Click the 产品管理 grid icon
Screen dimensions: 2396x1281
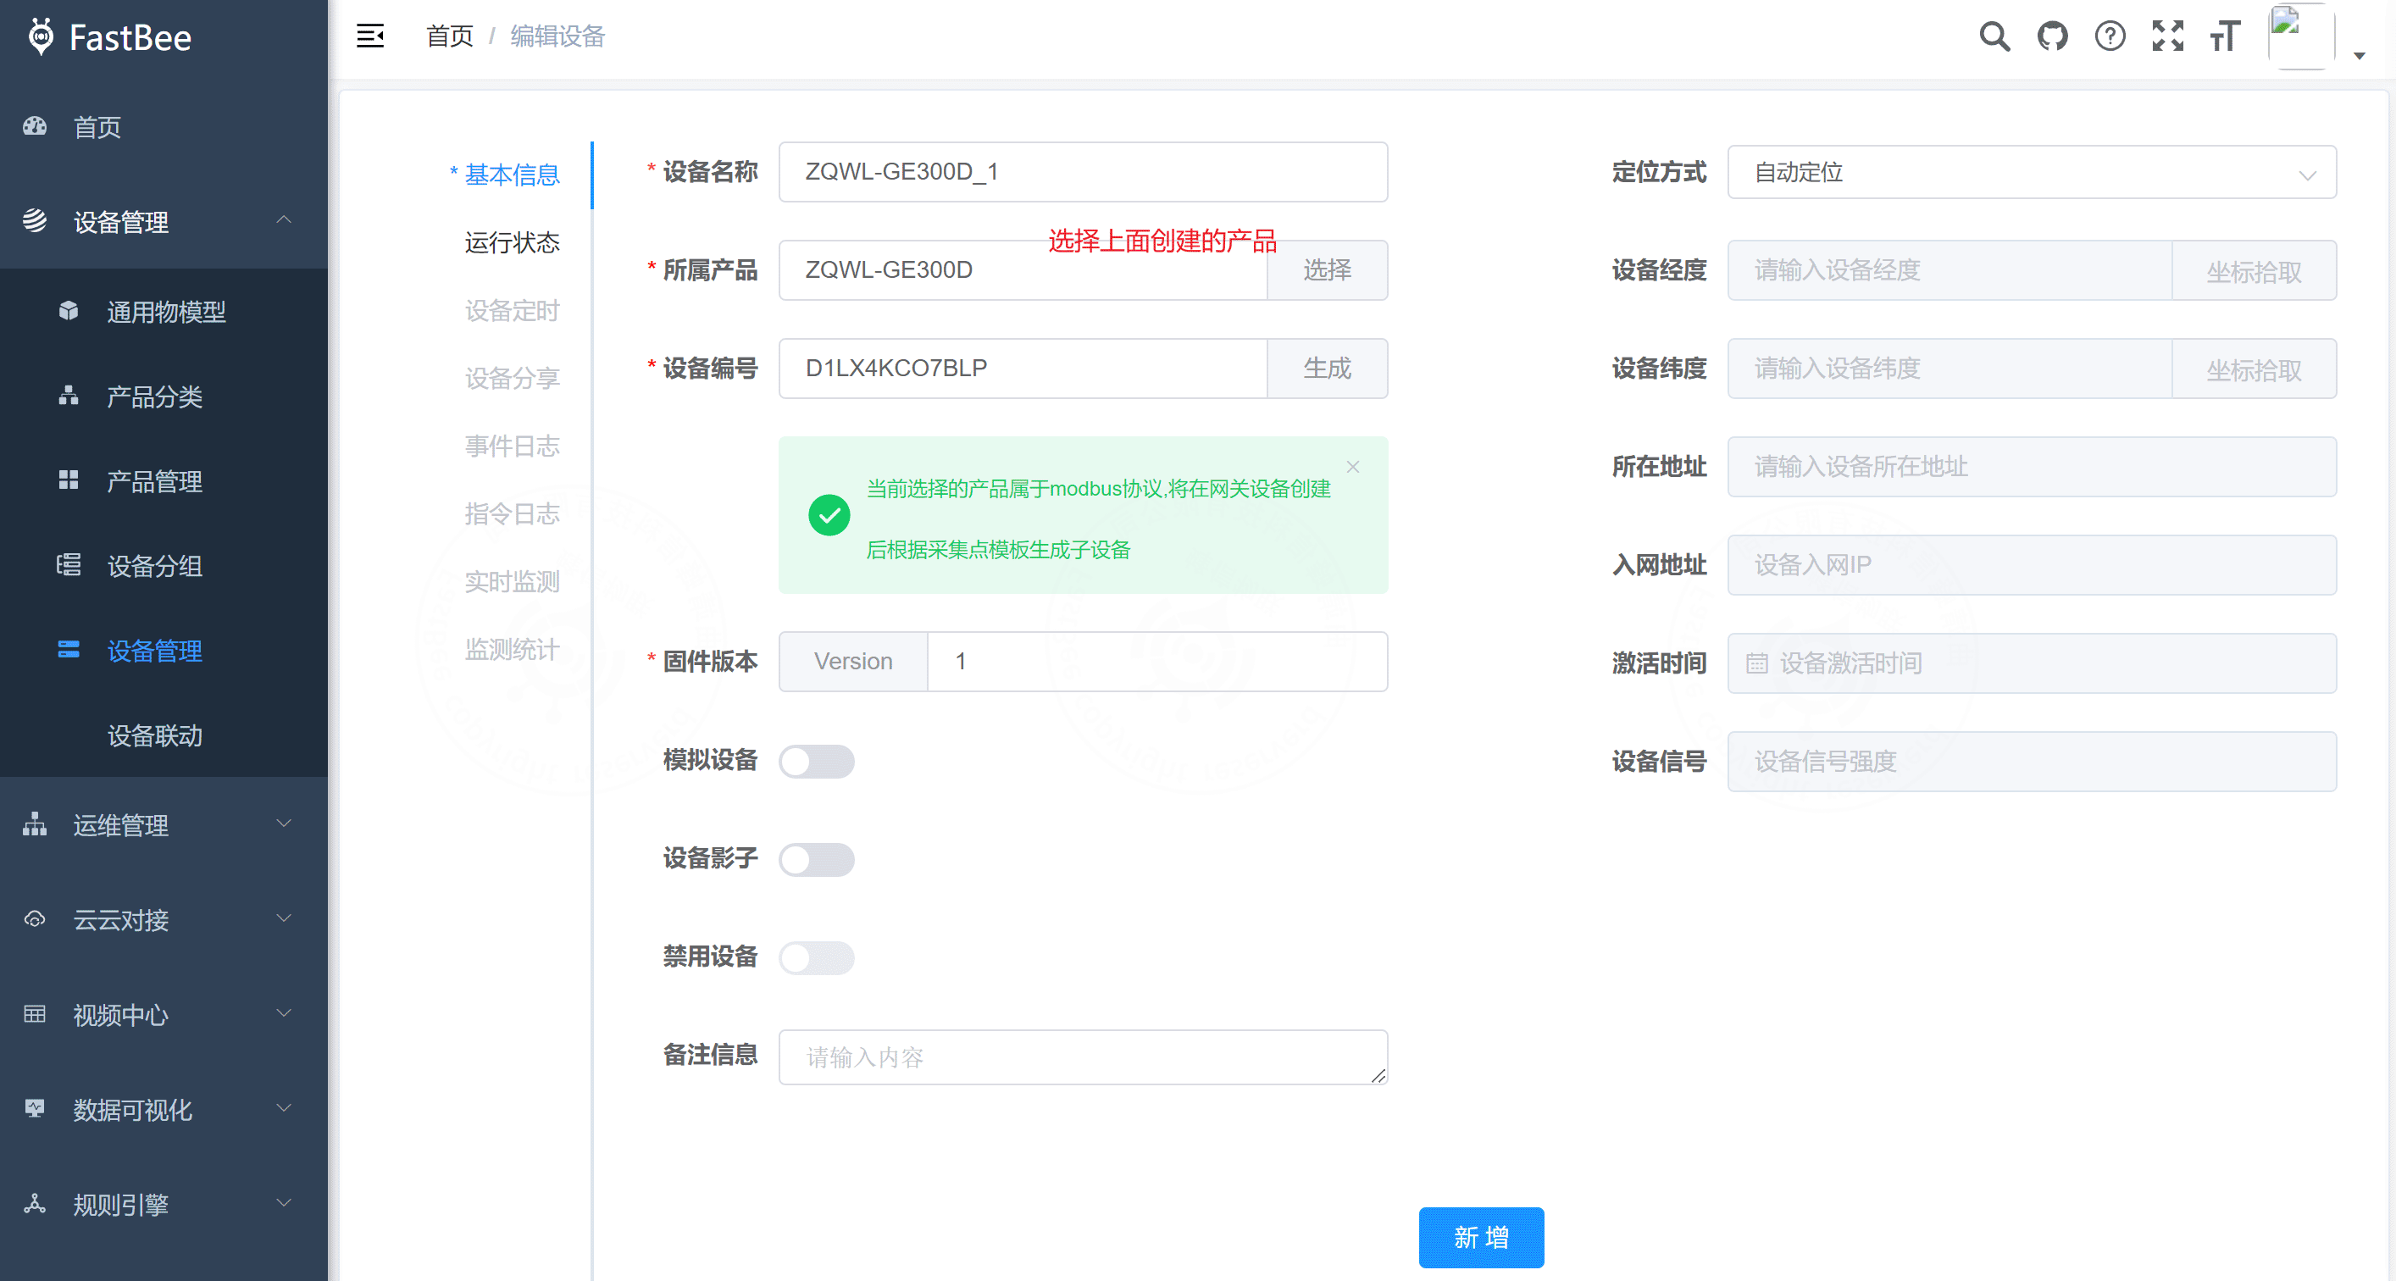[69, 480]
